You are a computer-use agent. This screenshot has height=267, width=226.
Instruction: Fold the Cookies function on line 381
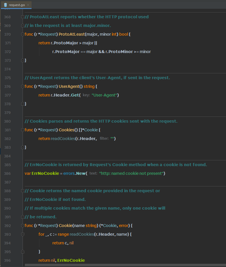click(23, 130)
